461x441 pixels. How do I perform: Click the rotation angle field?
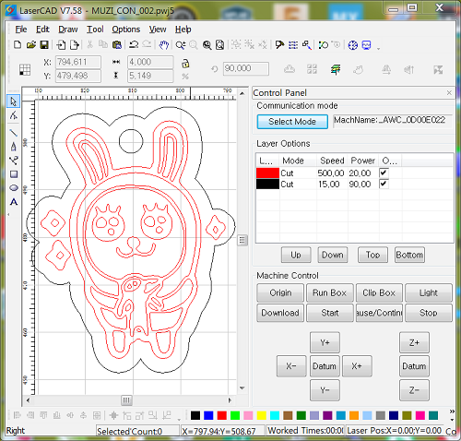tap(246, 68)
